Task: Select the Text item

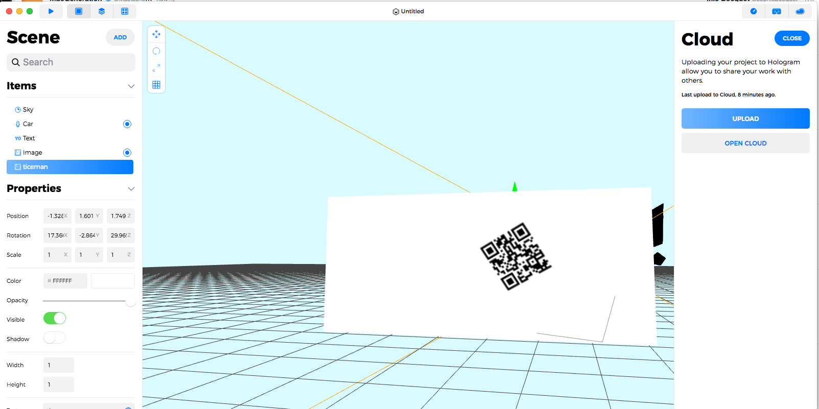Action: [70, 138]
